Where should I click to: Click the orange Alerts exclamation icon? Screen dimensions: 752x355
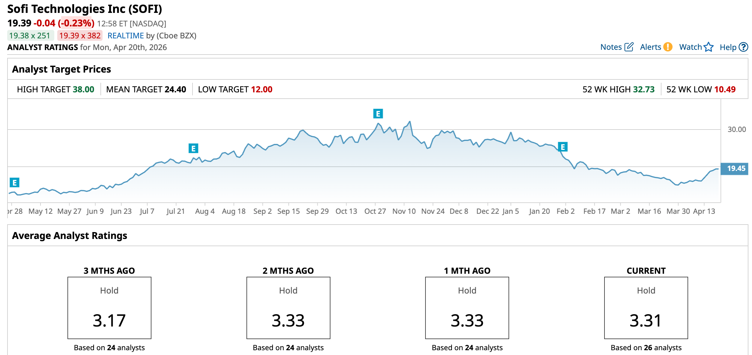tap(668, 47)
